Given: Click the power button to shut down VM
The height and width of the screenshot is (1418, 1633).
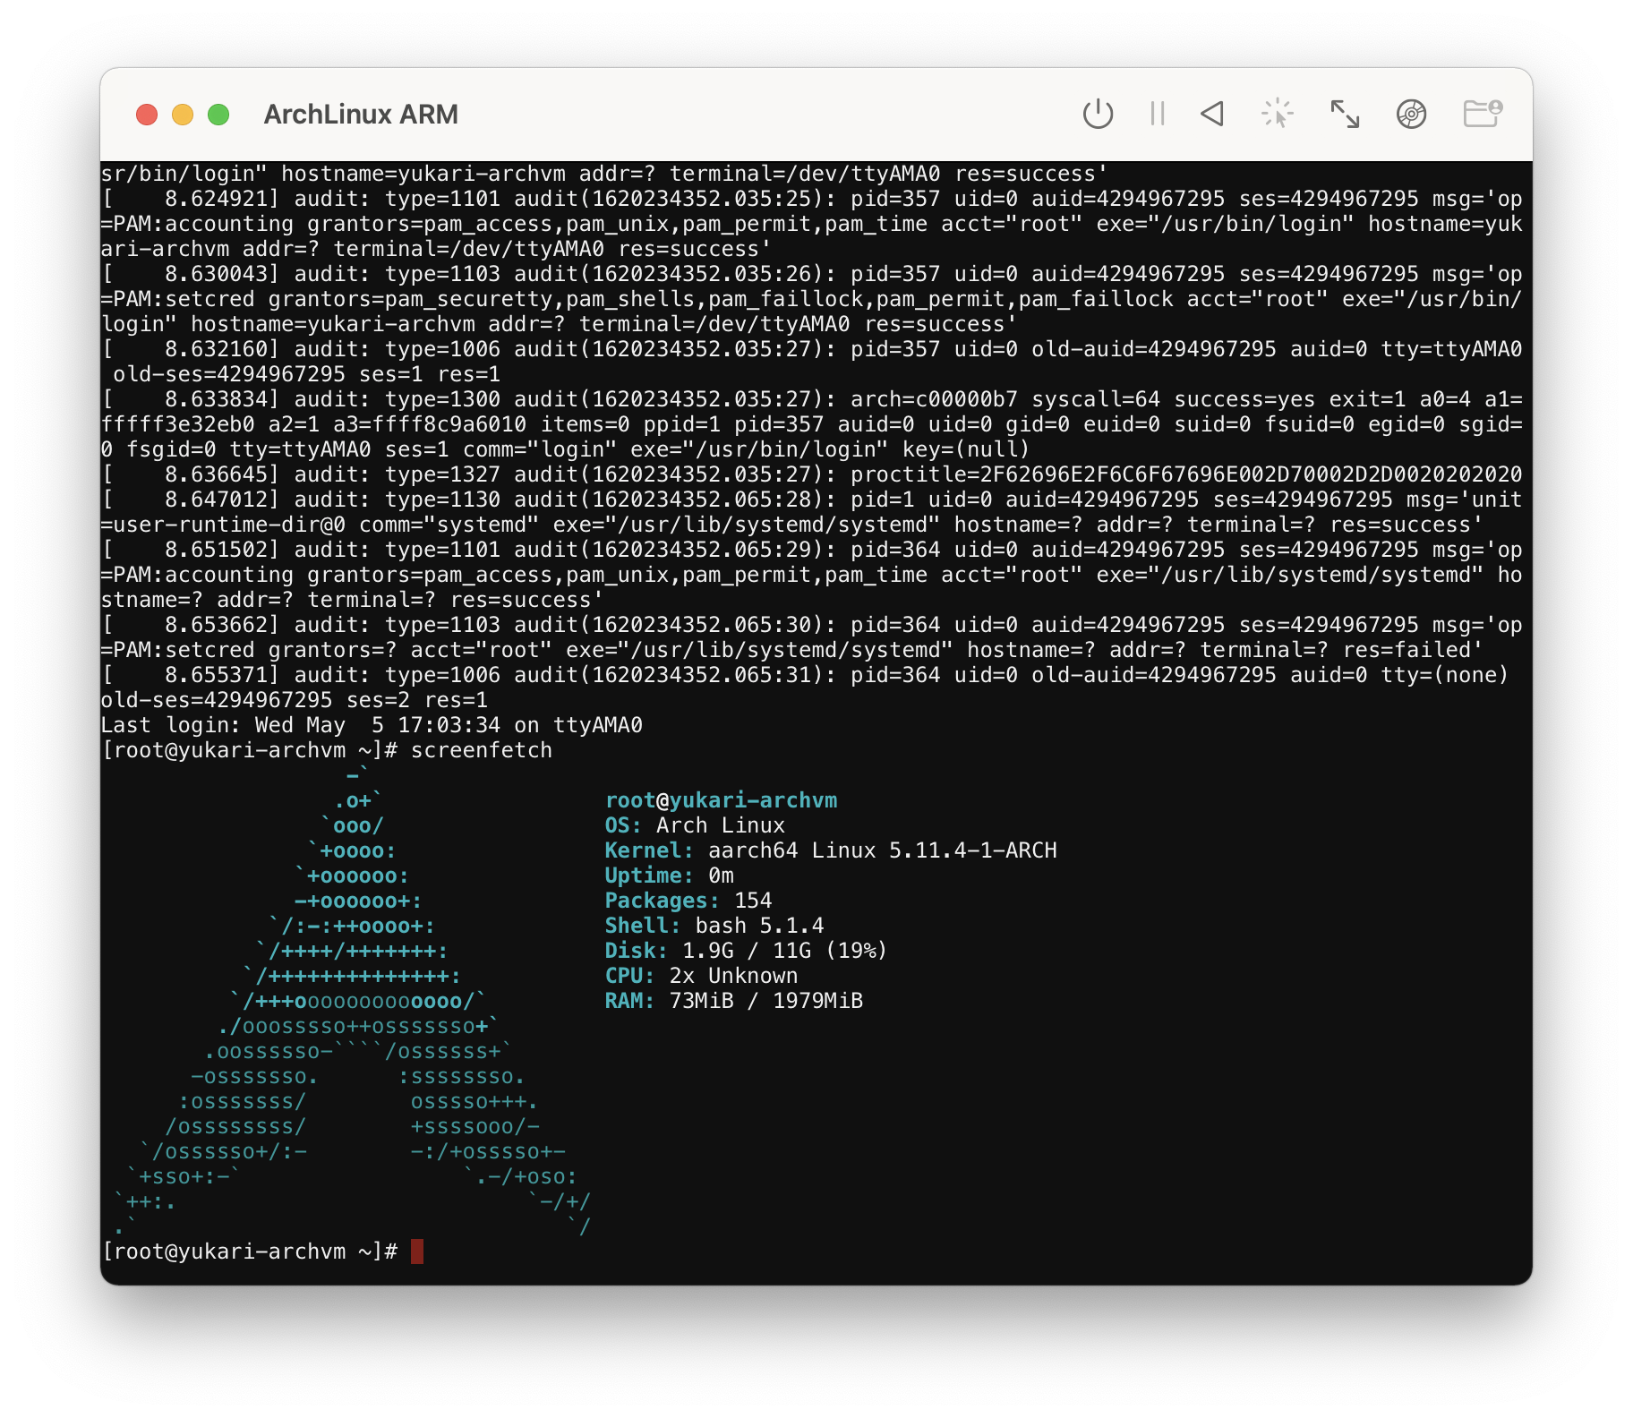Looking at the screenshot, I should 1098,114.
